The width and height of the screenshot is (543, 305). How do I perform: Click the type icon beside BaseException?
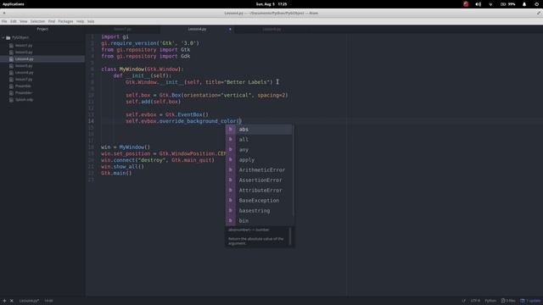coord(230,201)
